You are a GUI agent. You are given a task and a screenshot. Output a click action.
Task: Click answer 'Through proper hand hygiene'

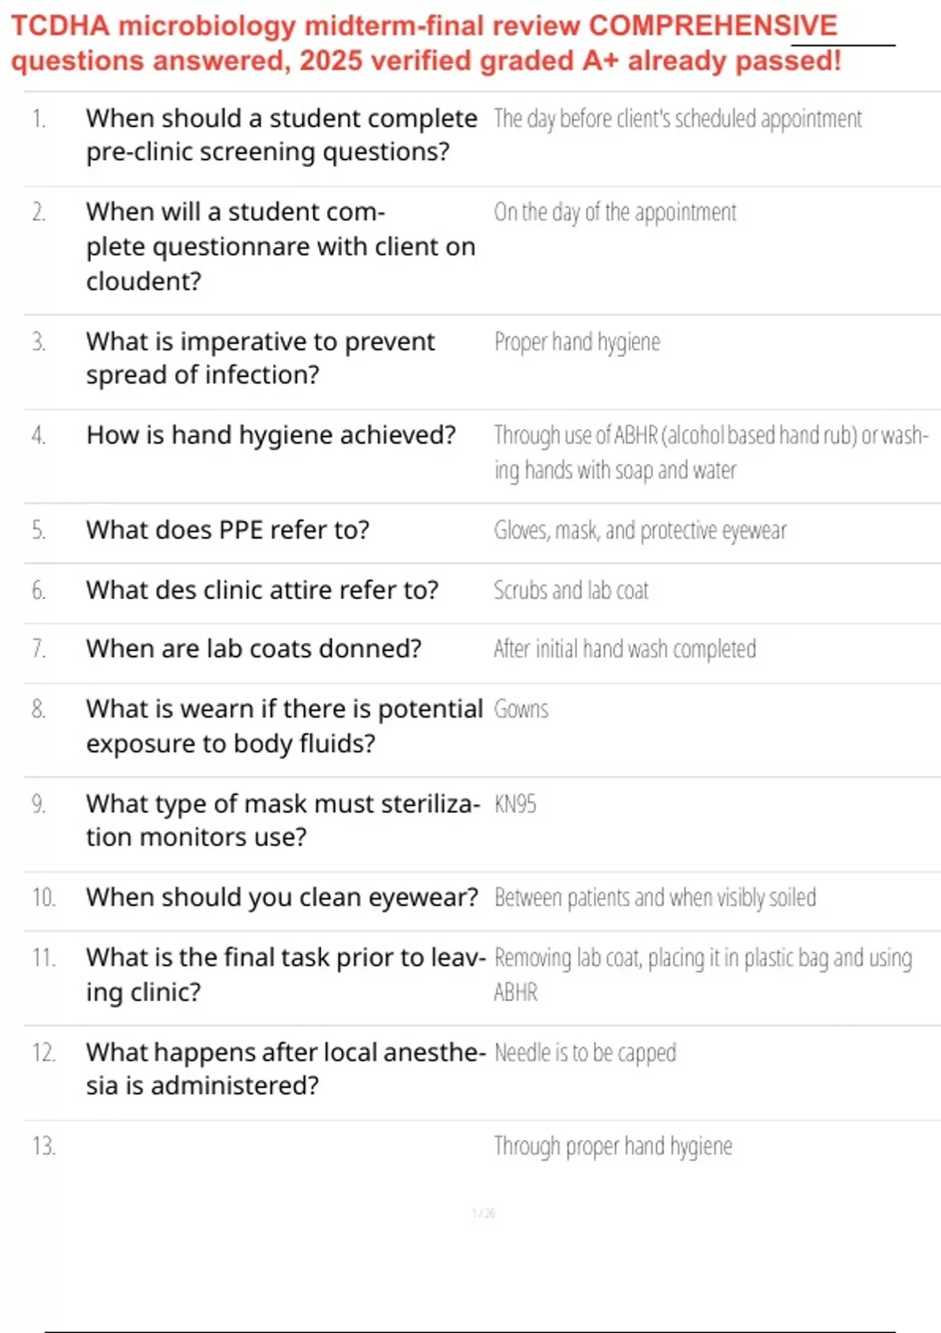click(x=612, y=1146)
